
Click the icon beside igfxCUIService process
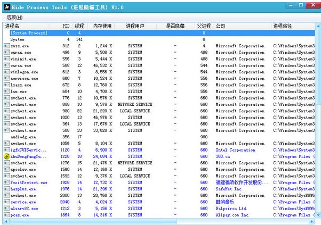pyautogui.click(x=7, y=150)
